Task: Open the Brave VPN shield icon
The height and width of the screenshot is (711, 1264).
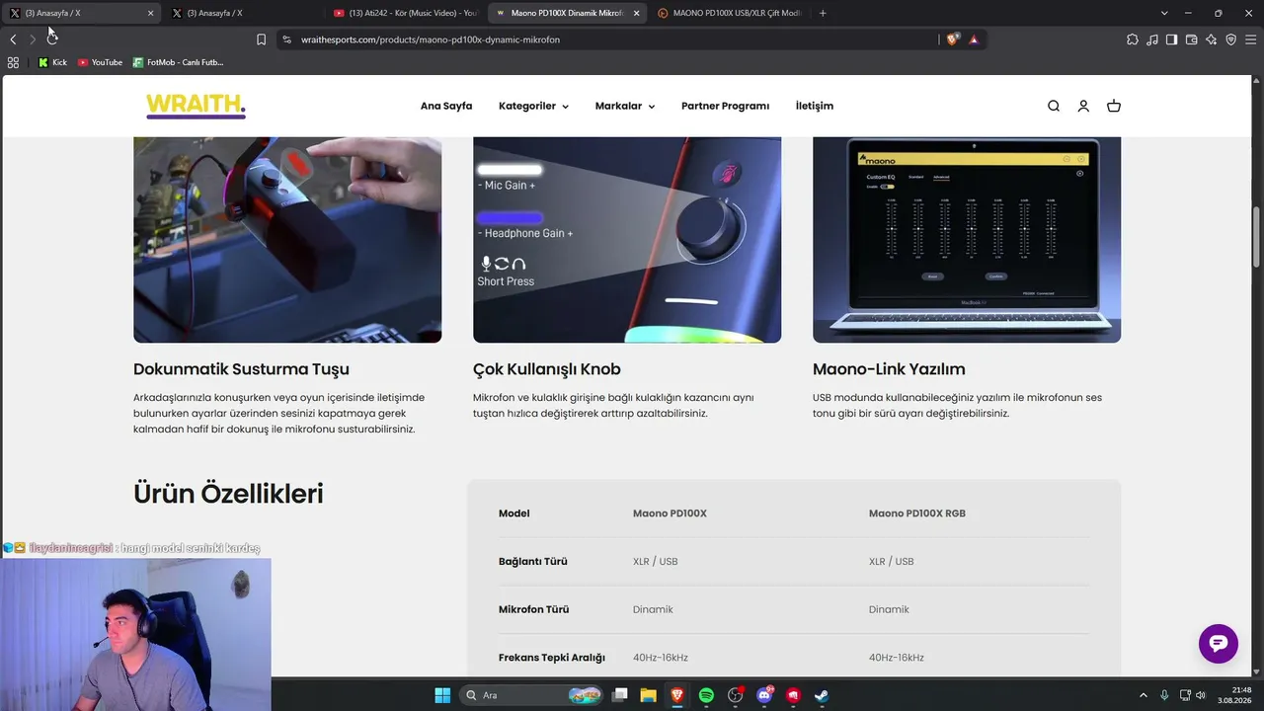Action: point(1230,39)
